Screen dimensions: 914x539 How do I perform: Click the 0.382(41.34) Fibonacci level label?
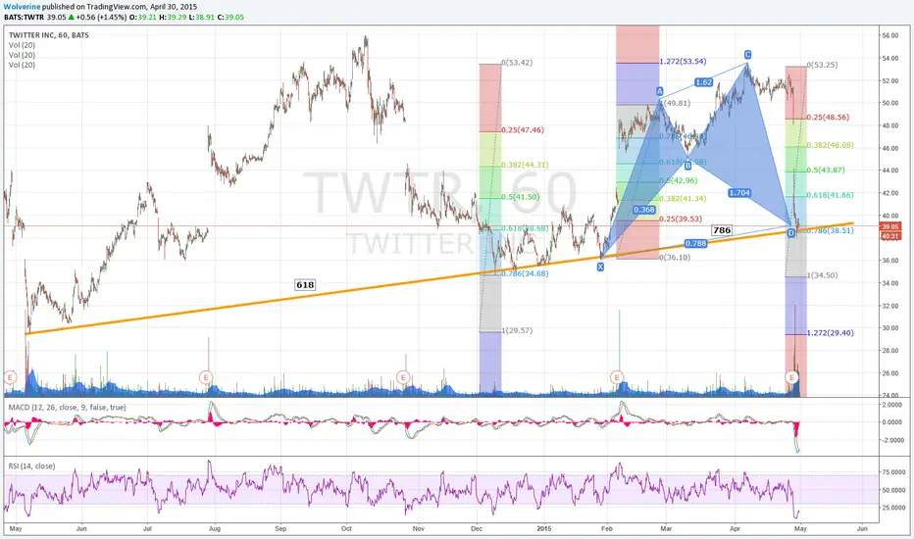683,199
